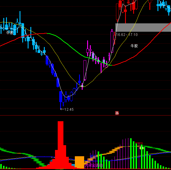171x170 pixels.
Task: Click the 追涨 signal label
Action: coord(93,157)
